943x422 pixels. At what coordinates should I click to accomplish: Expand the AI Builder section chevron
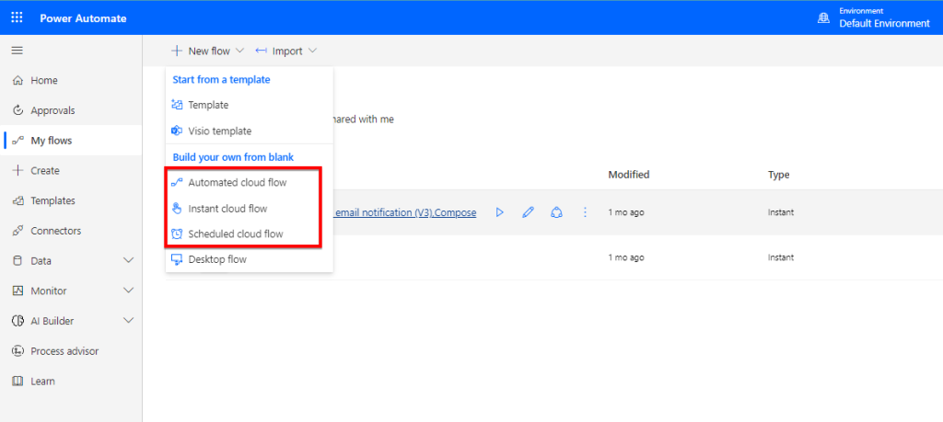click(128, 321)
